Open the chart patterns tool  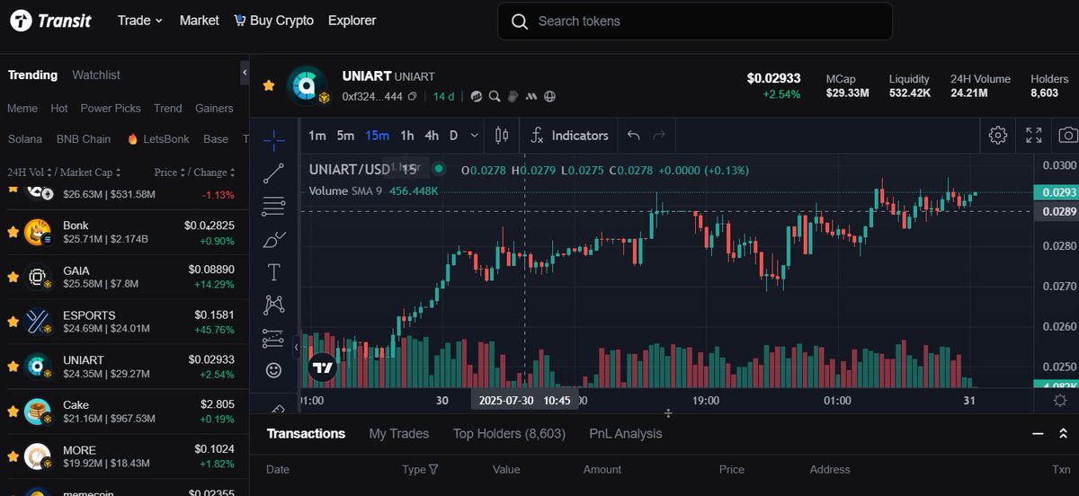click(274, 305)
